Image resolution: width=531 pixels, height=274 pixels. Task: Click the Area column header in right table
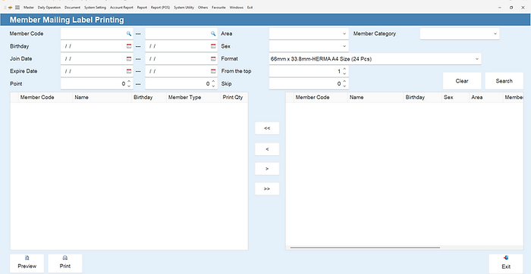pos(486,98)
